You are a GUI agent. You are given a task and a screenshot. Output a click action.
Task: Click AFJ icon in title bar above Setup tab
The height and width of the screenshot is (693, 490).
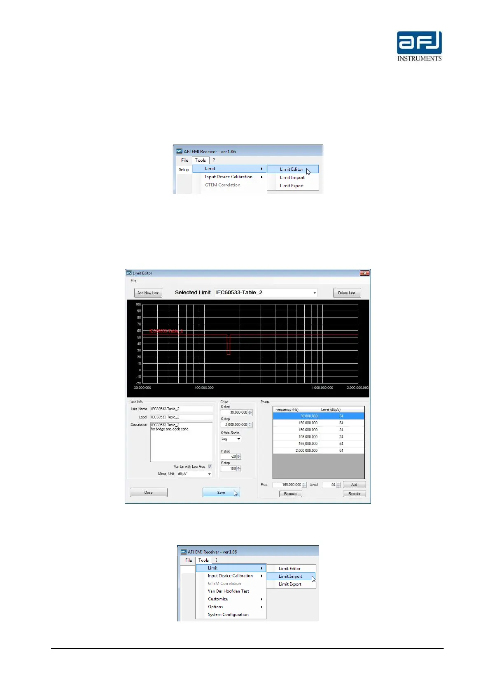(179, 151)
